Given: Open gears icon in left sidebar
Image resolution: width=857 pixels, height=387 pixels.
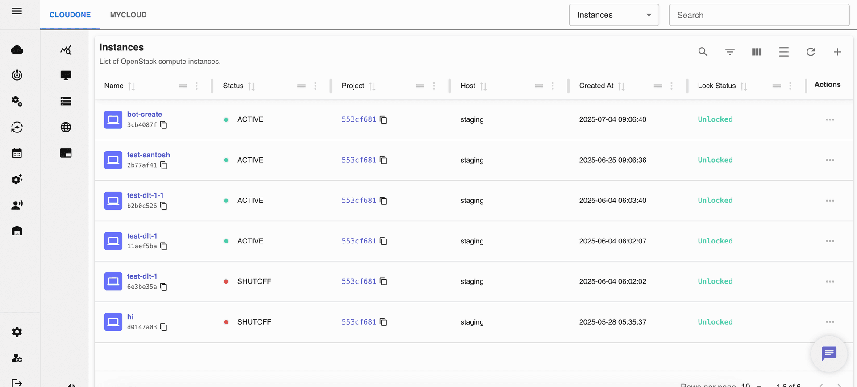Looking at the screenshot, I should 17,101.
